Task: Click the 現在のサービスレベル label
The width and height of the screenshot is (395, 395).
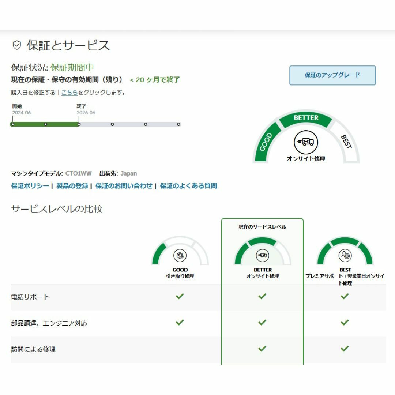Action: click(x=262, y=227)
